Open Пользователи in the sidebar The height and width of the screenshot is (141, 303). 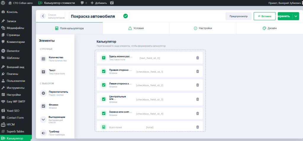16,81
